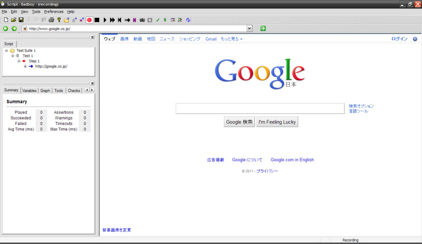Switch to the Variables tab
422x244 pixels.
30,91
